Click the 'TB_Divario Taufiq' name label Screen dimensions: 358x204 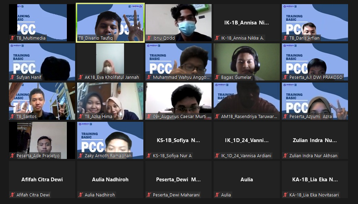96,38
